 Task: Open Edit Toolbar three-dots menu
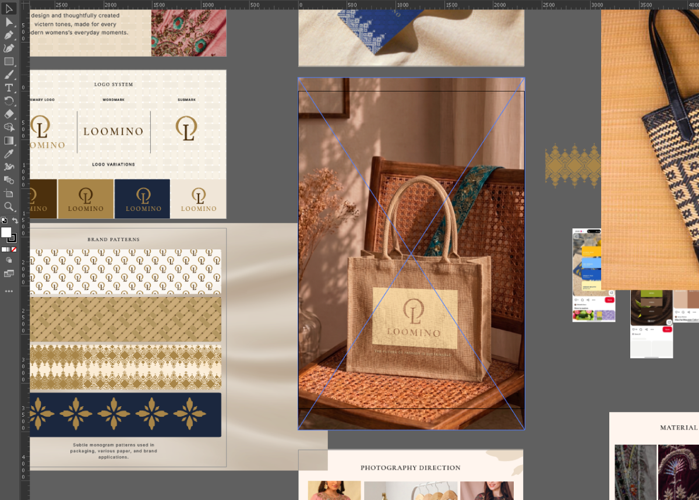coord(9,290)
